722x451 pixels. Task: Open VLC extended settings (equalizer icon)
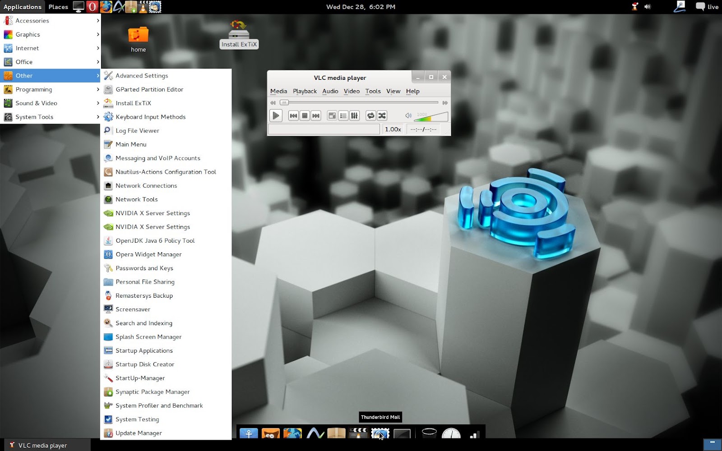point(355,116)
